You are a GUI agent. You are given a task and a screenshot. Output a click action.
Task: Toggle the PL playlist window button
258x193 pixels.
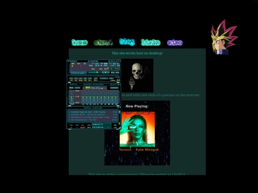(x=118, y=72)
